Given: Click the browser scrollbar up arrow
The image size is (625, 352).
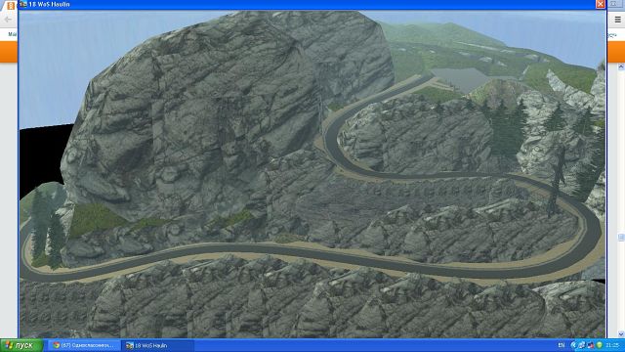Looking at the screenshot, I should point(621,67).
